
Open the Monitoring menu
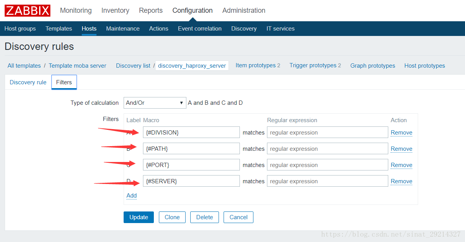(76, 10)
